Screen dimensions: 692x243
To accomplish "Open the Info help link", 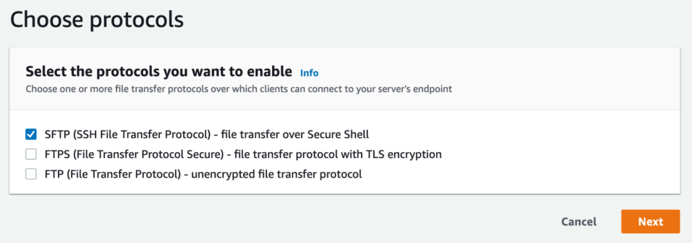I will pyautogui.click(x=309, y=73).
